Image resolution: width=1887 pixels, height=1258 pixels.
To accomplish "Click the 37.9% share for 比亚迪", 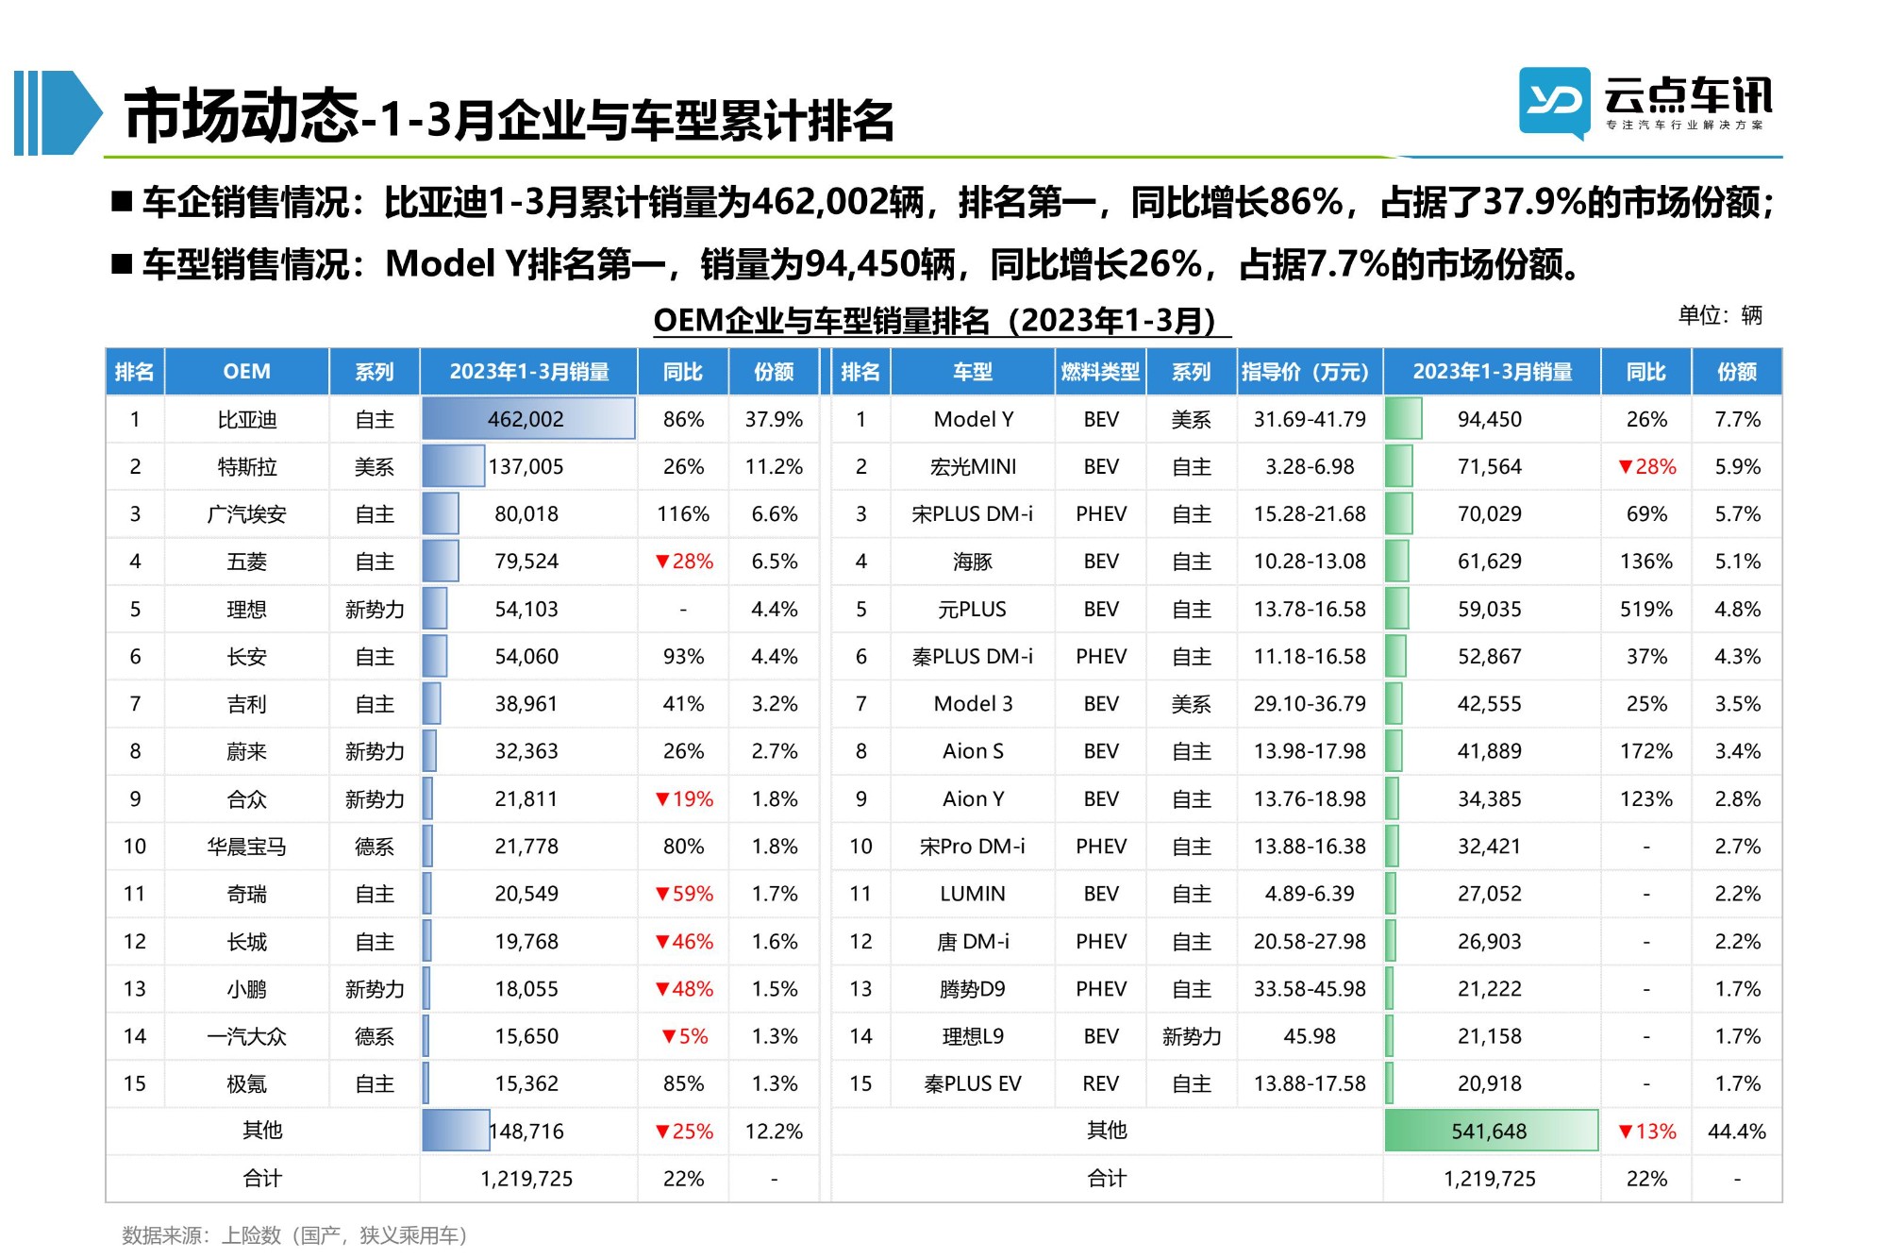I will (774, 419).
